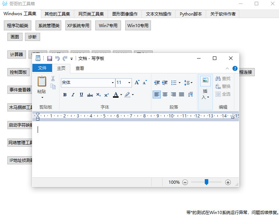This screenshot has height=219, width=279.
Task: Open the 文件 menu in WordPad
Action: coord(42,68)
